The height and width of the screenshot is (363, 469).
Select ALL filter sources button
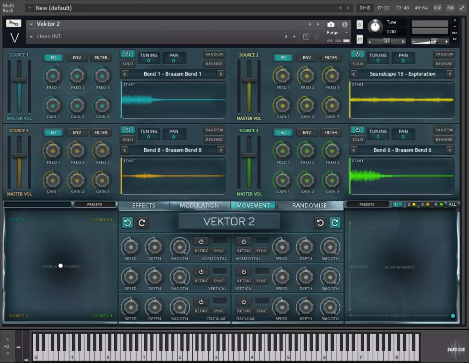(x=452, y=204)
